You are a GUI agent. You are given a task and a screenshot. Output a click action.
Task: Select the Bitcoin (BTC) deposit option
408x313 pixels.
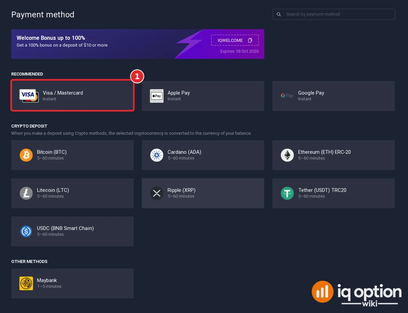72,155
